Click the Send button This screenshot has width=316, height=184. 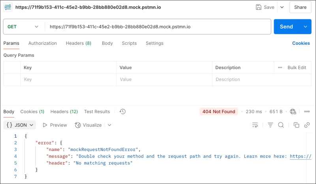click(286, 27)
